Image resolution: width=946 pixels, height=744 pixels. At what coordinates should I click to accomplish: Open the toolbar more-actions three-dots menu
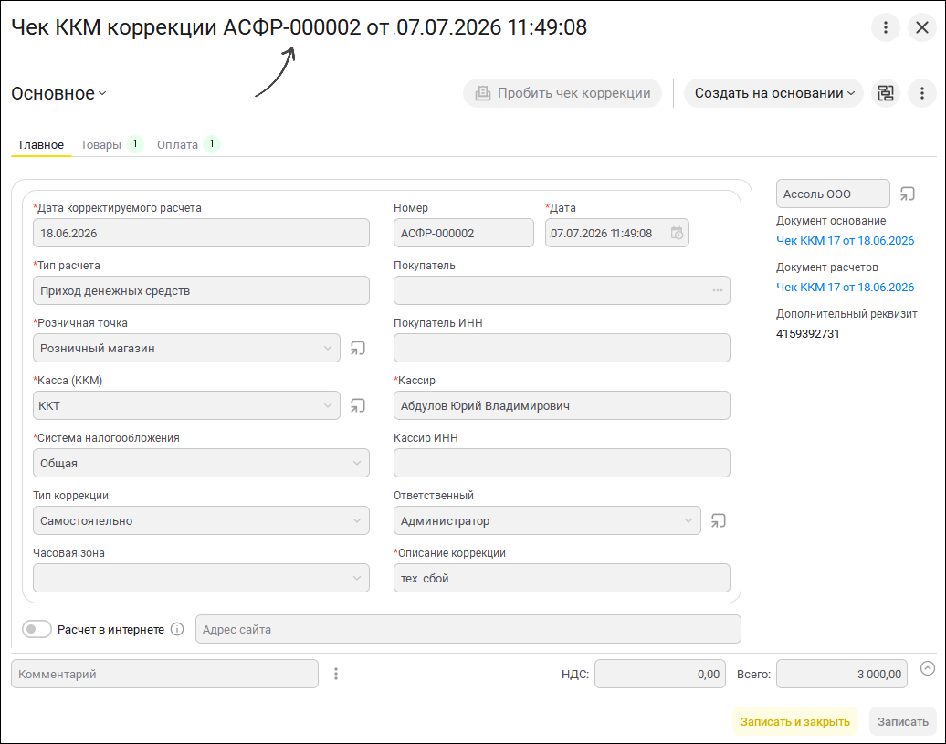(922, 93)
